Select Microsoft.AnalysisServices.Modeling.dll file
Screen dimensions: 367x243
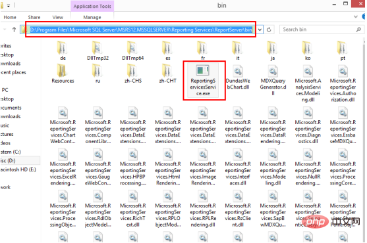[308, 84]
